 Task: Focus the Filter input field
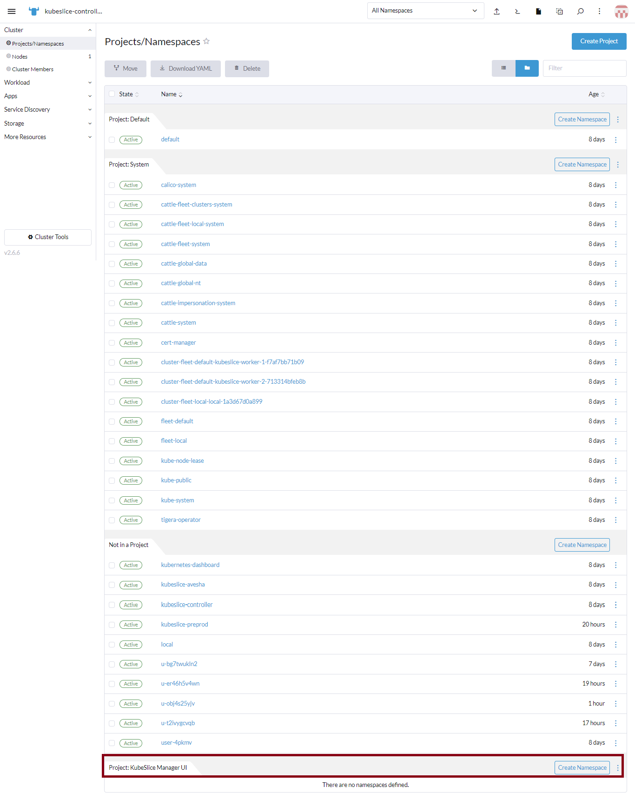tap(584, 68)
